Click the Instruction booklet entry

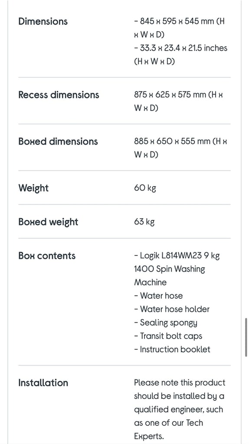(172, 349)
